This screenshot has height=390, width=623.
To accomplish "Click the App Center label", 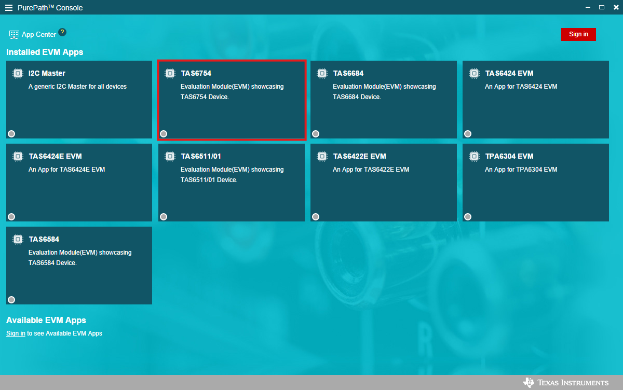I will [x=39, y=35].
